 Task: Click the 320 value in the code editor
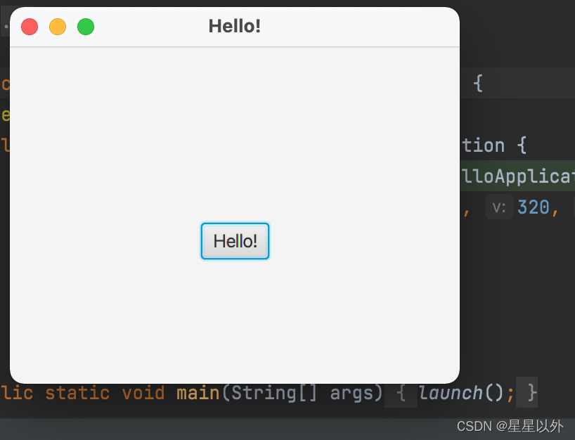(x=534, y=207)
